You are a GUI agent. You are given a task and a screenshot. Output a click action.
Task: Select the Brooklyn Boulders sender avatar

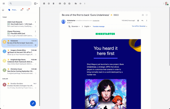(x=5, y=85)
